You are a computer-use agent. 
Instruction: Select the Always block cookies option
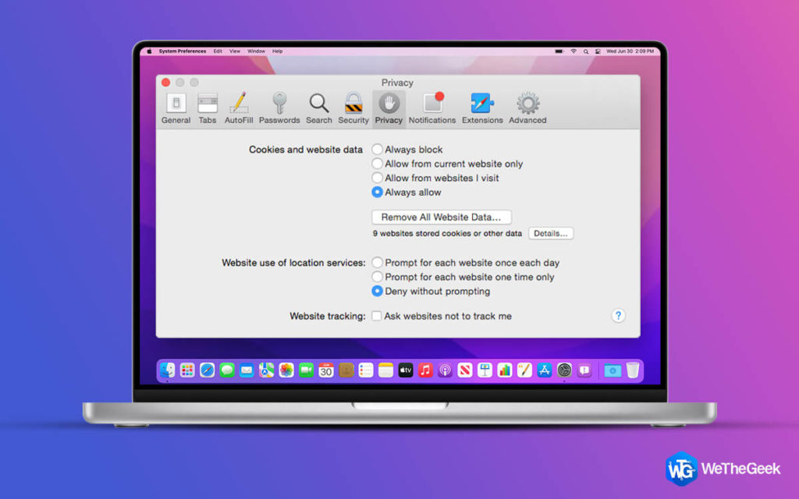tap(377, 149)
